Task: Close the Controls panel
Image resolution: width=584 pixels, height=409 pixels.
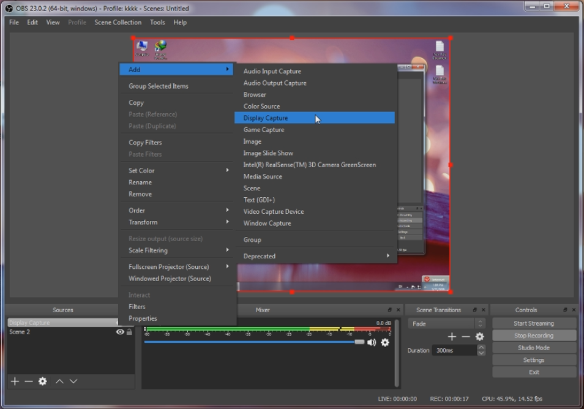Action: (574, 310)
